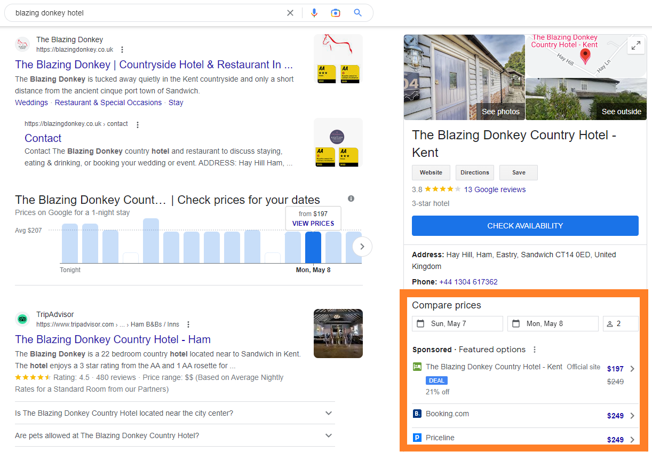The width and height of the screenshot is (652, 452).
Task: Run the search via the magnifier icon
Action: [358, 12]
